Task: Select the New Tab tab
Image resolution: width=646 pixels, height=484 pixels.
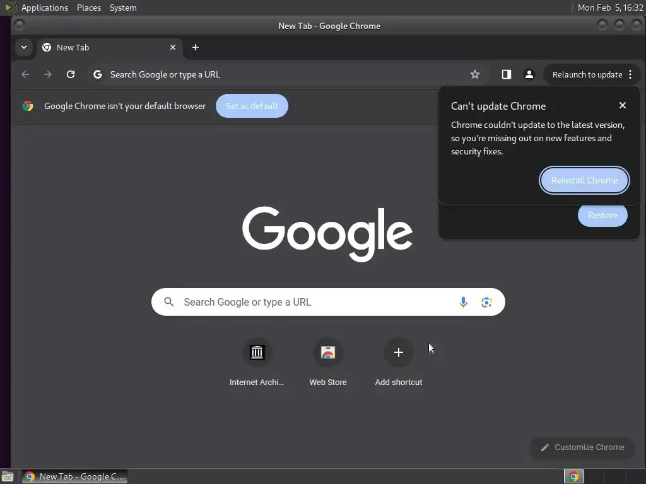Action: [x=109, y=47]
